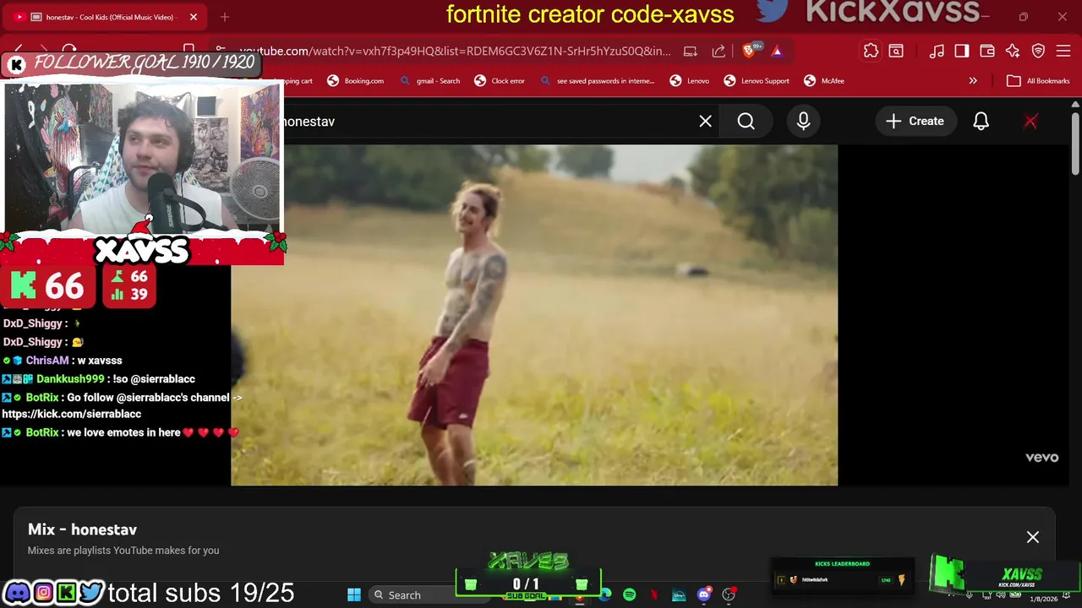The height and width of the screenshot is (608, 1082).
Task: Close the honestav - Cool Kids tab
Action: point(193,17)
